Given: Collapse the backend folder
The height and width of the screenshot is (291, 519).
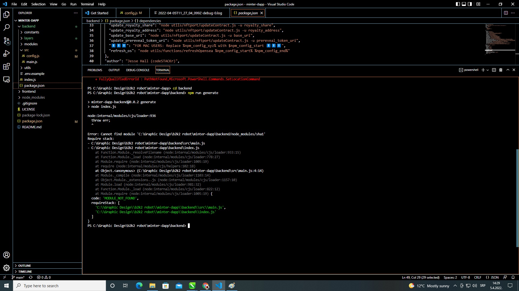Looking at the screenshot, I should coord(29,26).
